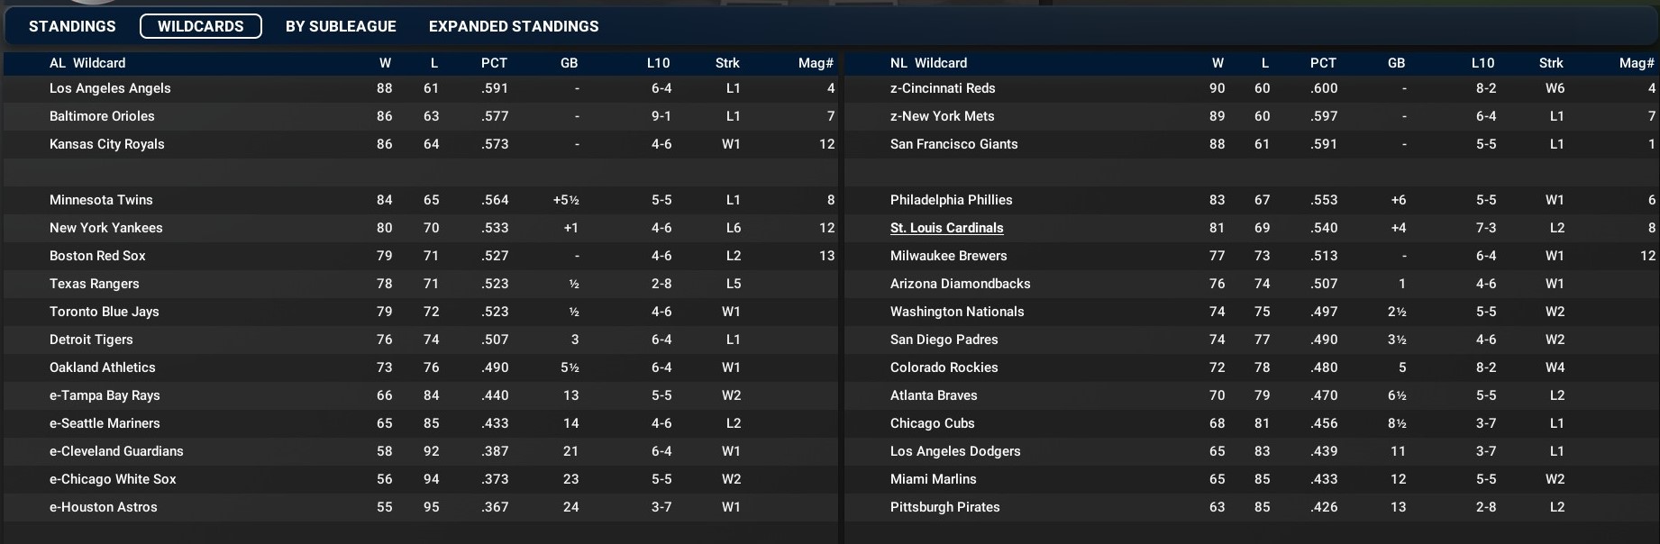Open the New York Yankees team page
Image resolution: width=1660 pixels, height=544 pixels.
tap(105, 228)
